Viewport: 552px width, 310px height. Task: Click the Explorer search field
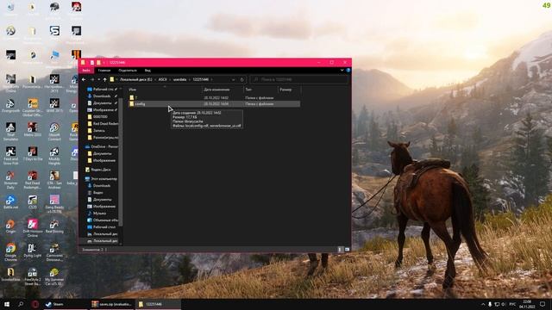299,79
